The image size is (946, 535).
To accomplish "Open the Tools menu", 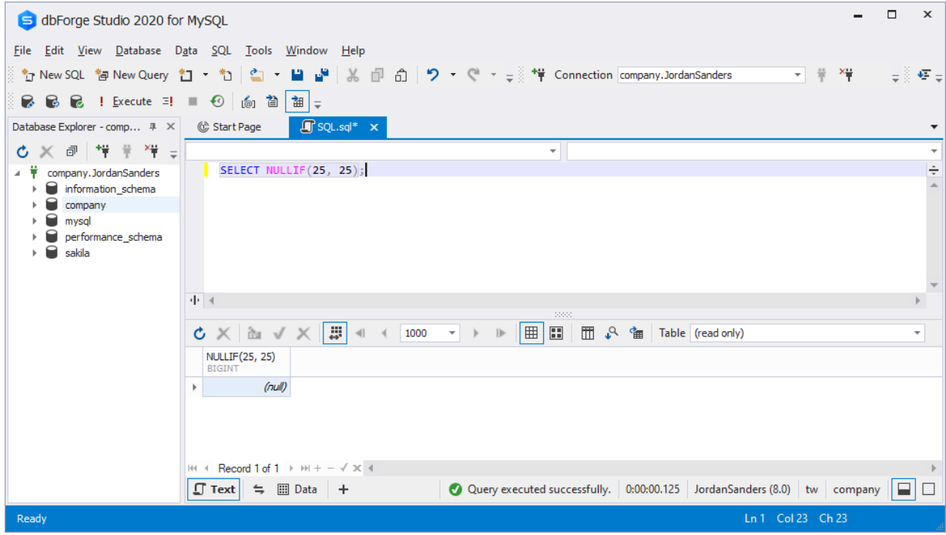I will click(259, 50).
